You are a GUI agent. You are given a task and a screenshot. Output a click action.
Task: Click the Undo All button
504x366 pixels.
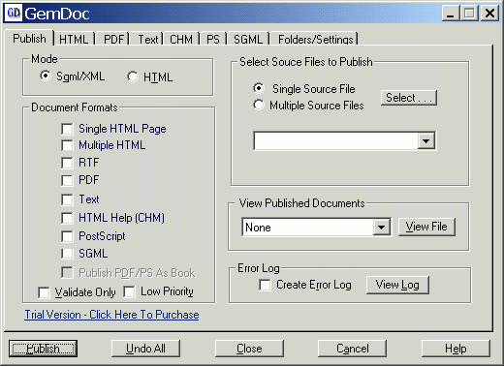point(145,349)
